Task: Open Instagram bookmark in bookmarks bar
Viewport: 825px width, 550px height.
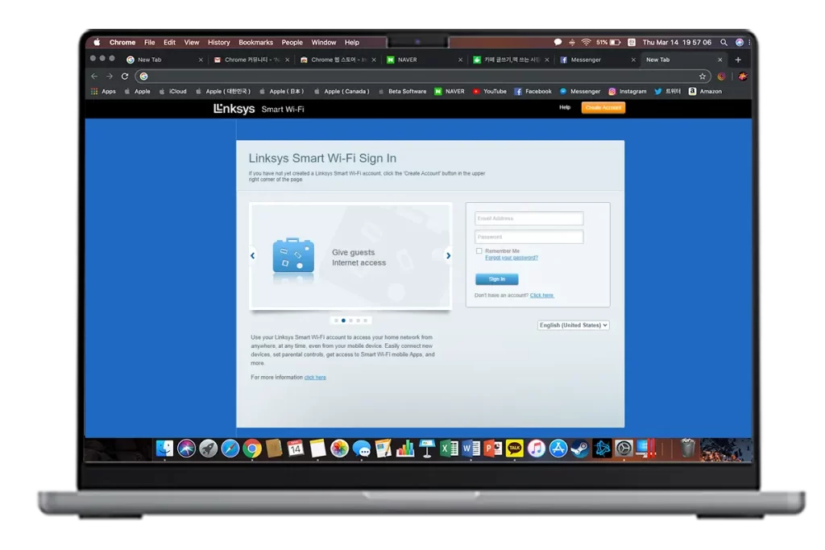Action: (627, 92)
